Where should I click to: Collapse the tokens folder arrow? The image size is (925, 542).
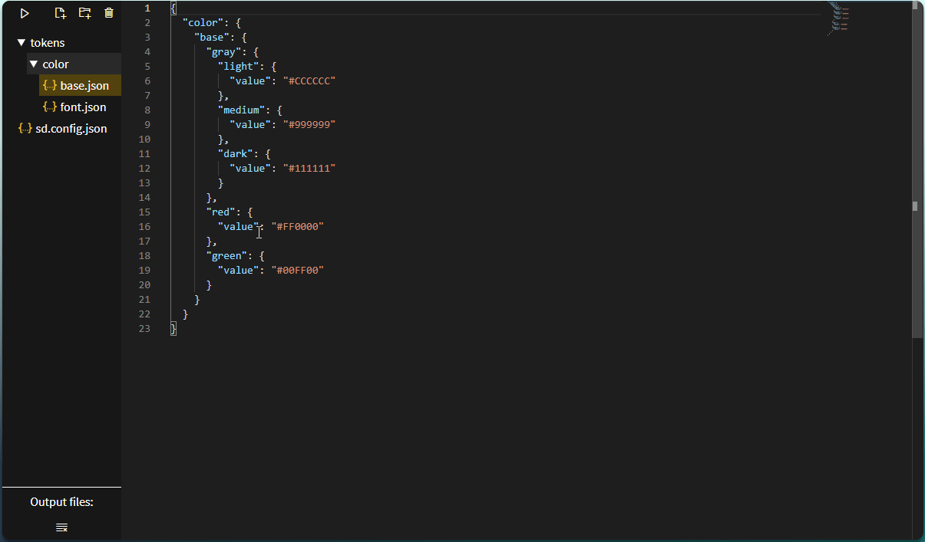tap(21, 43)
